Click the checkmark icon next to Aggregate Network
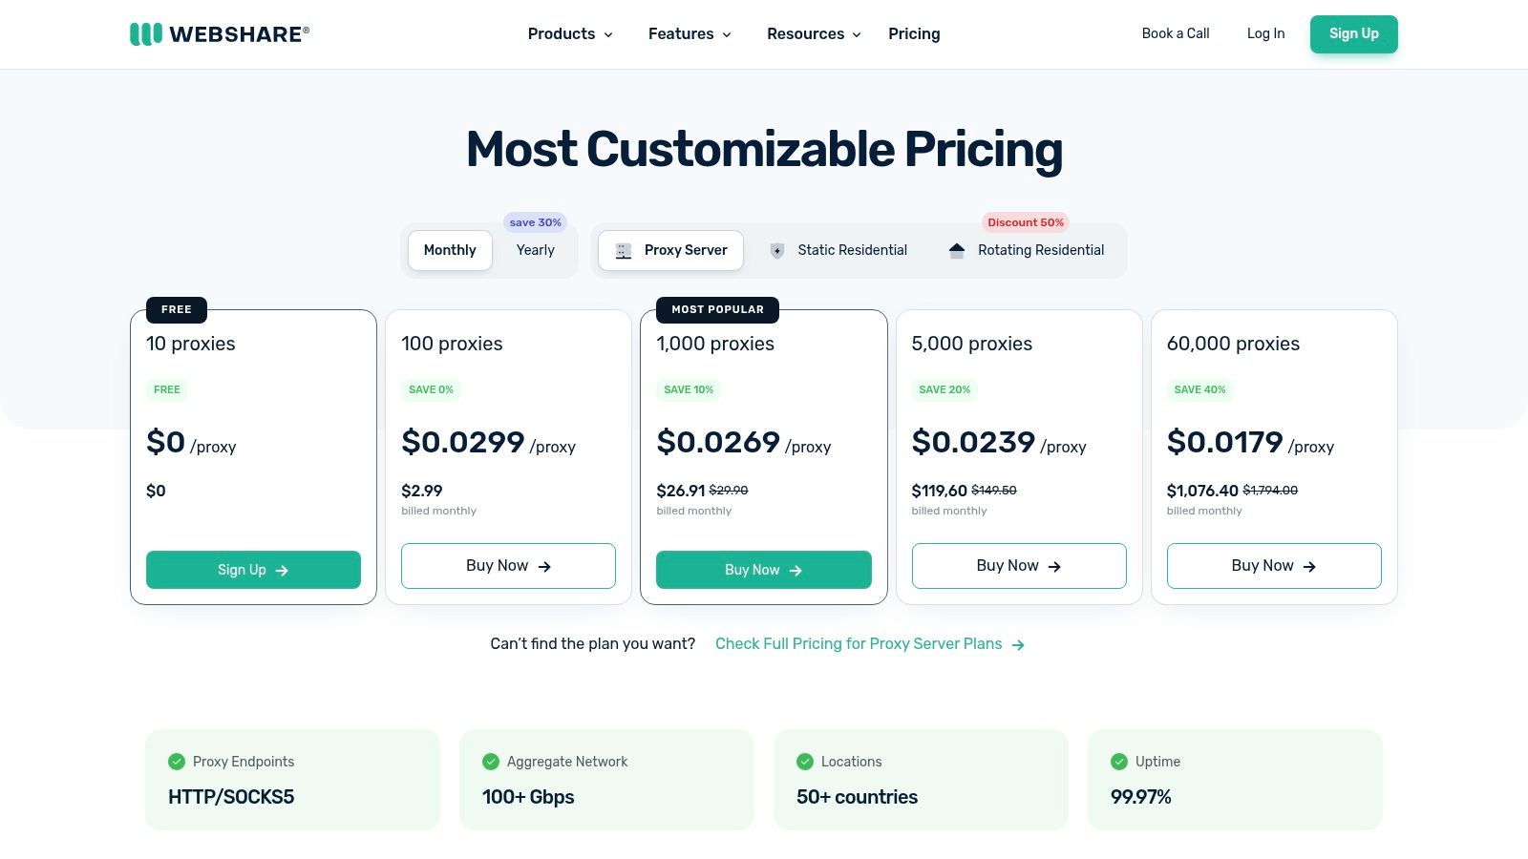The image size is (1528, 859). pos(491,762)
